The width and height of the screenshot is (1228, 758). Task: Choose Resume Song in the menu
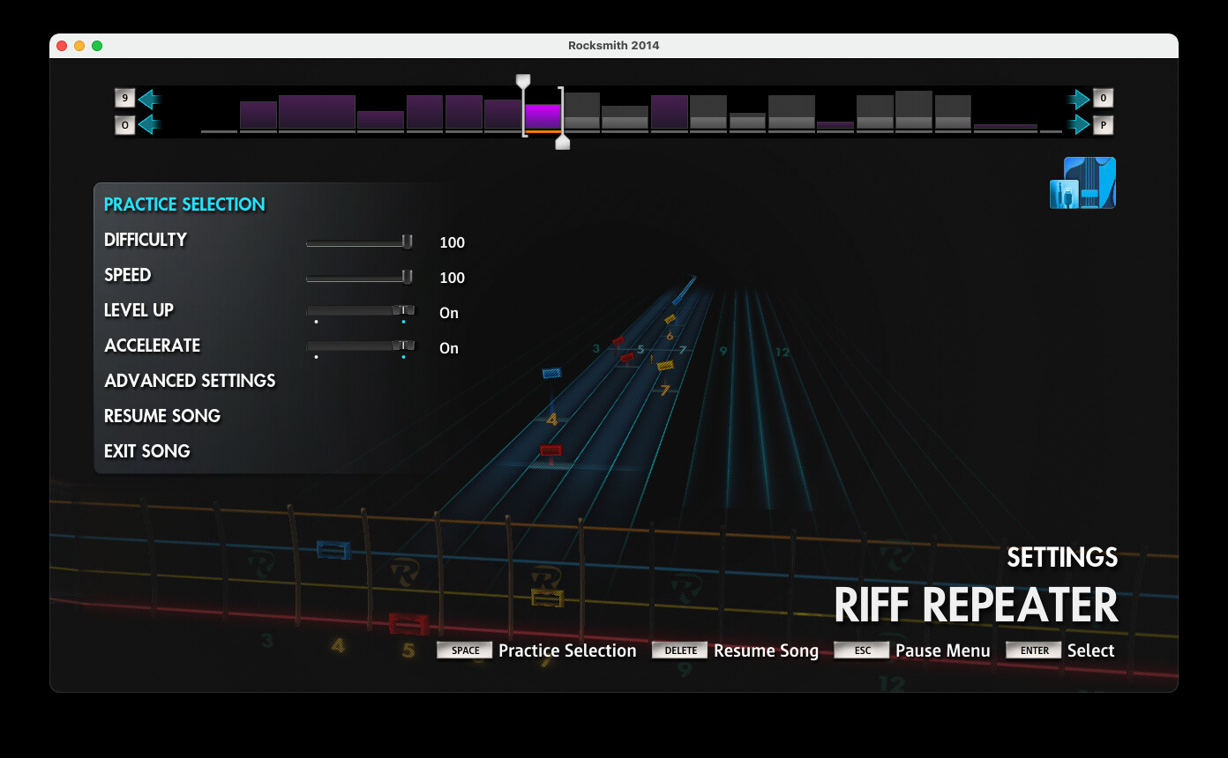[162, 416]
